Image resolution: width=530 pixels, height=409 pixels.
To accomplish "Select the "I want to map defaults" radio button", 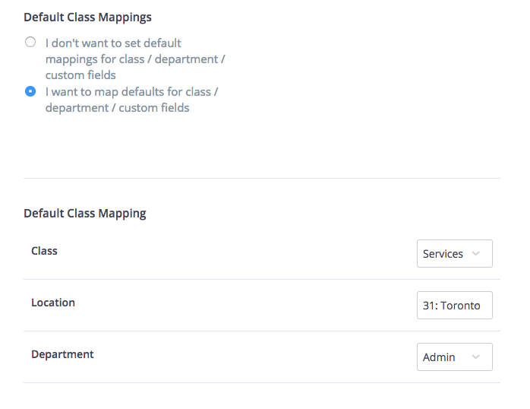I will click(x=30, y=91).
